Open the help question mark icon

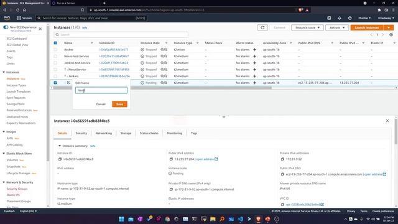click(349, 18)
